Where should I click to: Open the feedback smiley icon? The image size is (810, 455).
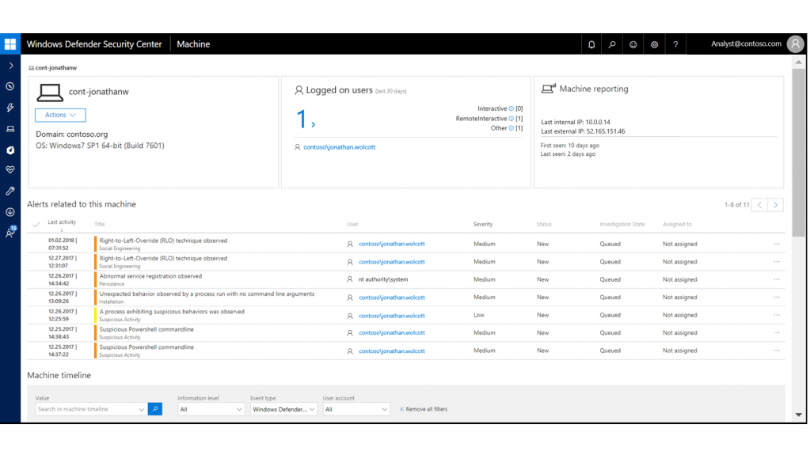pos(633,44)
